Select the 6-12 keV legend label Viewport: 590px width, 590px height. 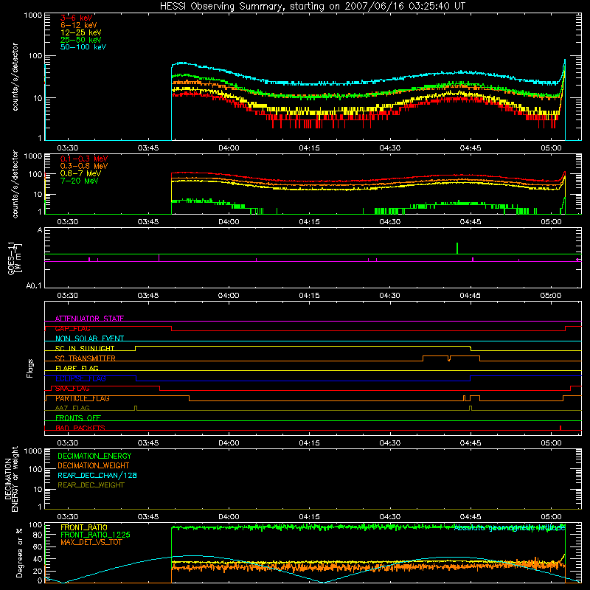click(x=79, y=25)
